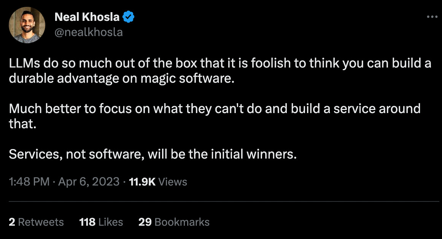Click the Services, not software sentence
The width and height of the screenshot is (442, 239).
pyautogui.click(x=152, y=154)
